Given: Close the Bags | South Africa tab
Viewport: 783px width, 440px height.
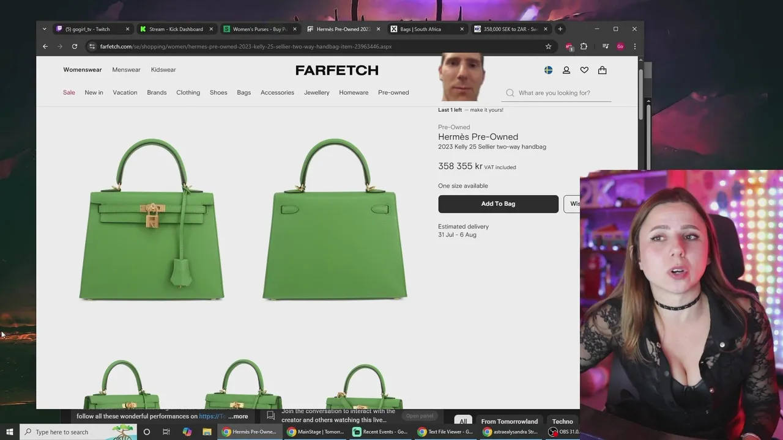Looking at the screenshot, I should [462, 29].
